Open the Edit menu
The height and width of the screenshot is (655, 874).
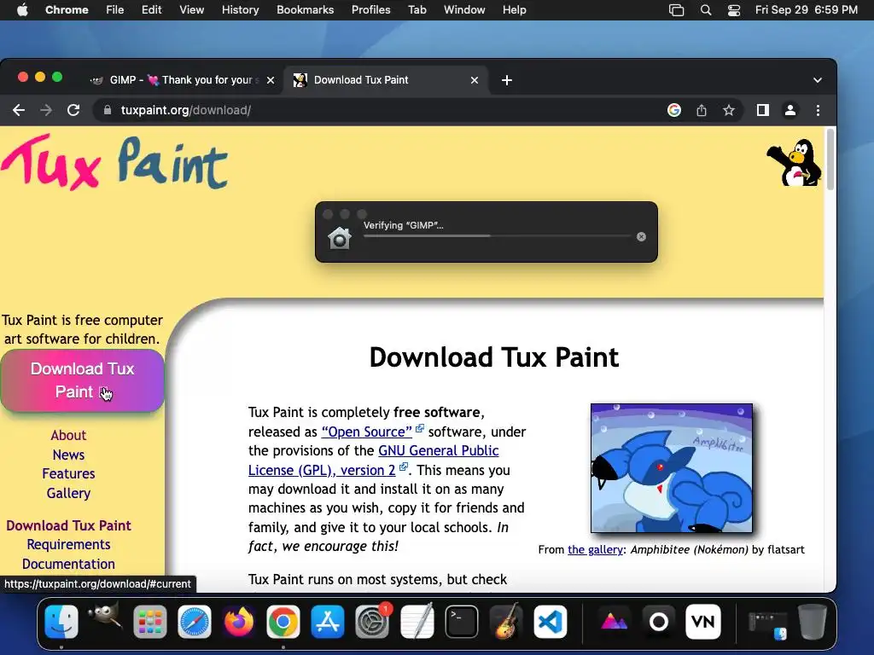(152, 10)
